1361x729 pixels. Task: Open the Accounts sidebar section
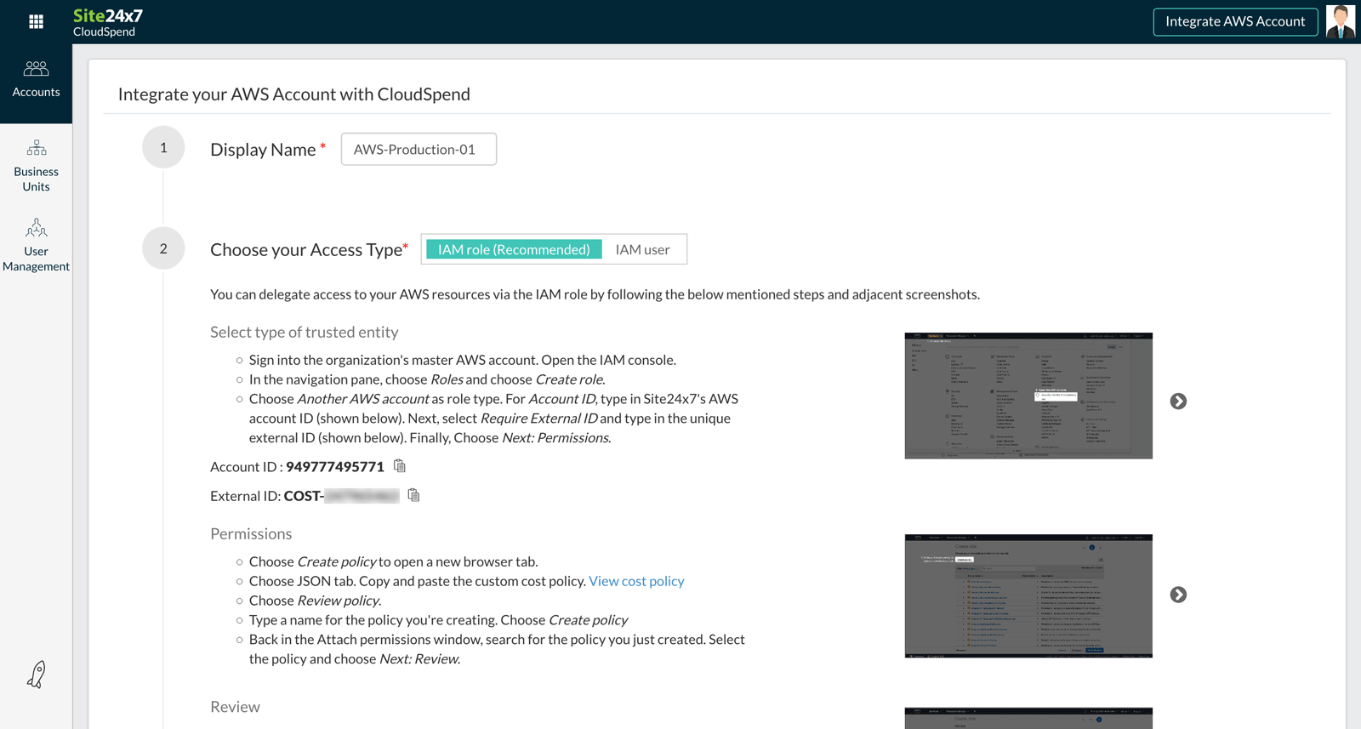(36, 79)
